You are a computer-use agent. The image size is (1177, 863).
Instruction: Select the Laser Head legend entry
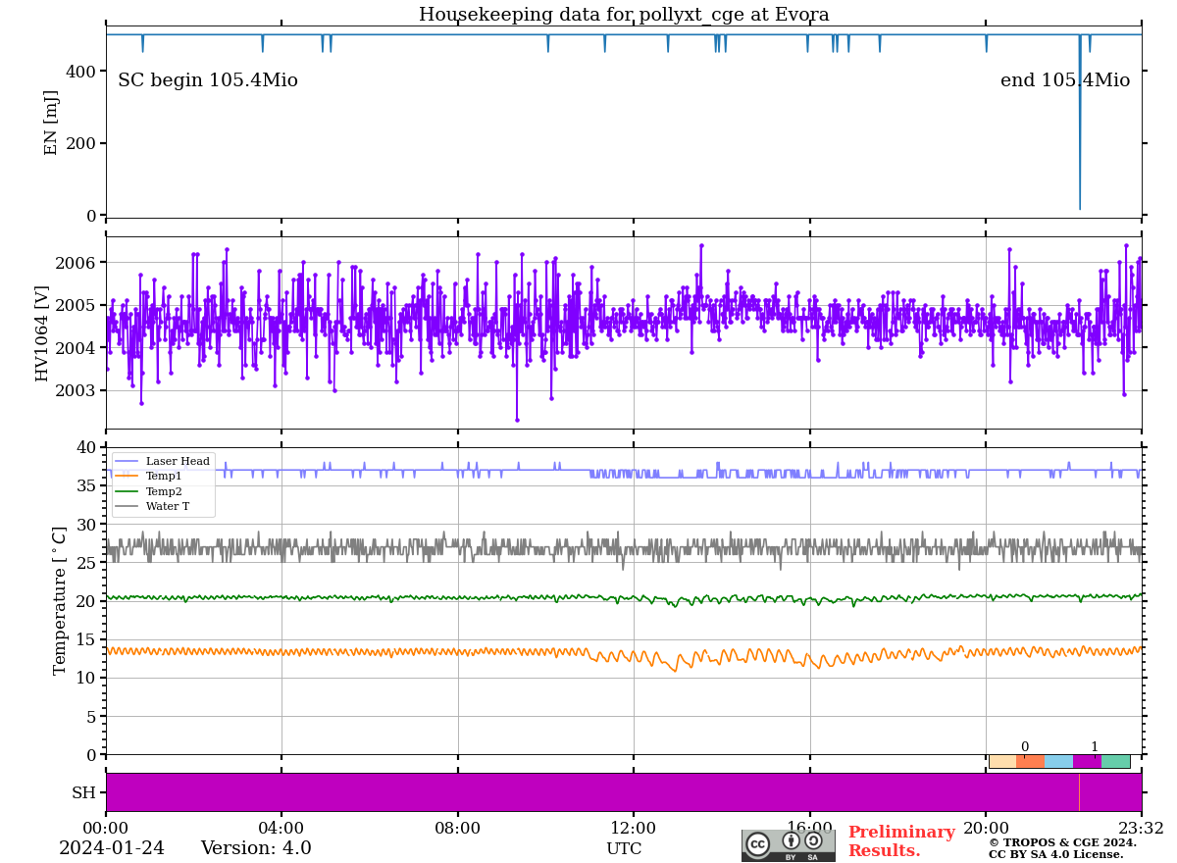click(162, 461)
